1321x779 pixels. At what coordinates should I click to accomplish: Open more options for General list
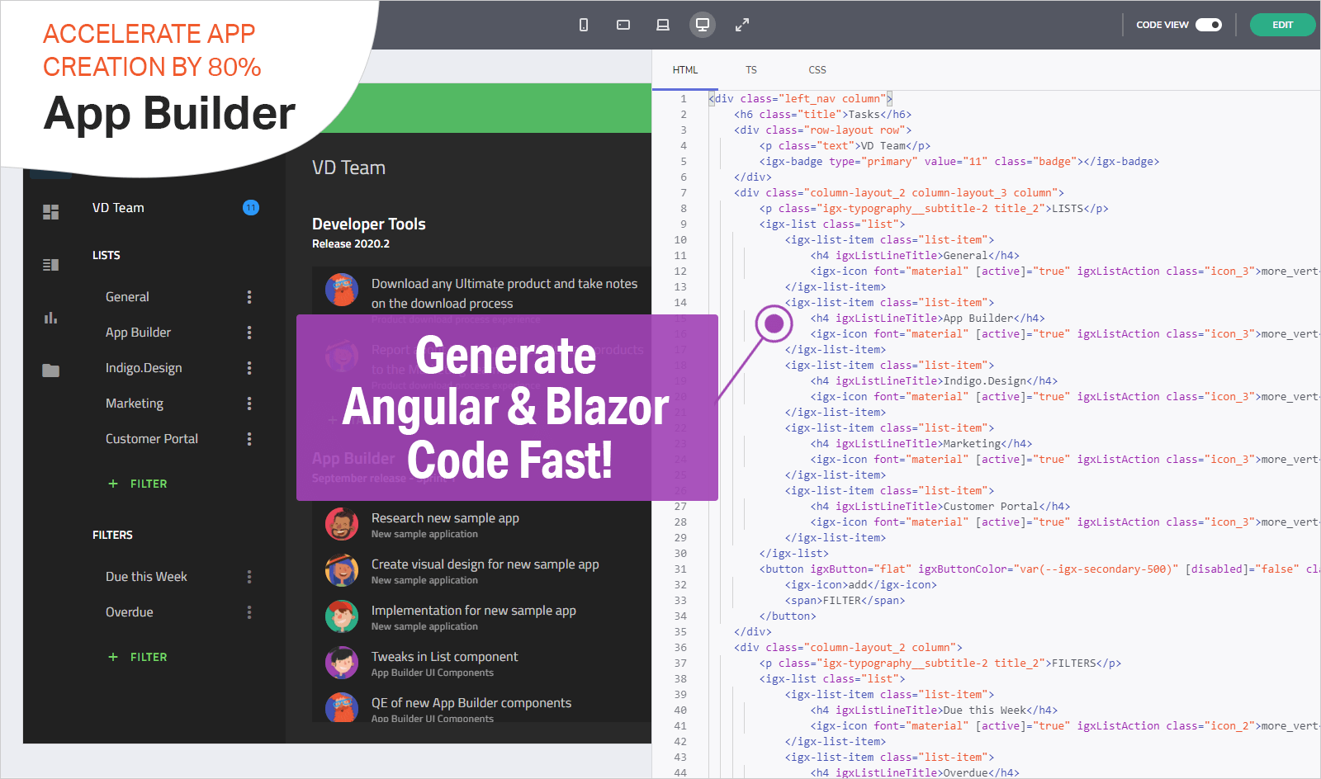tap(249, 297)
